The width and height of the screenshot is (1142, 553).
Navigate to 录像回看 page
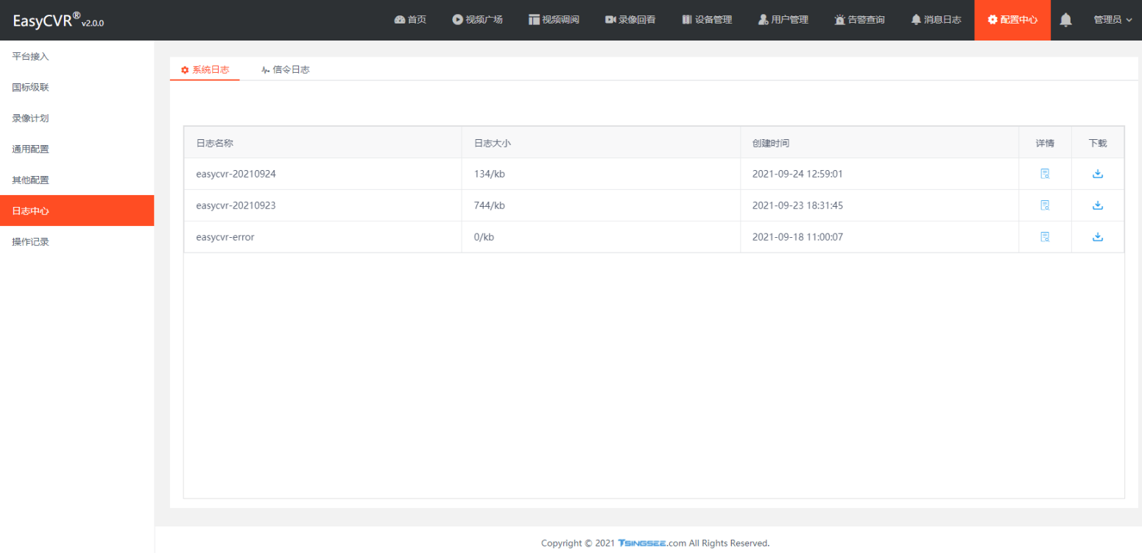tap(630, 20)
